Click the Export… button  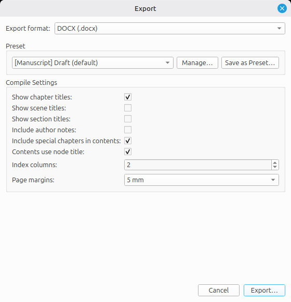tap(264, 290)
